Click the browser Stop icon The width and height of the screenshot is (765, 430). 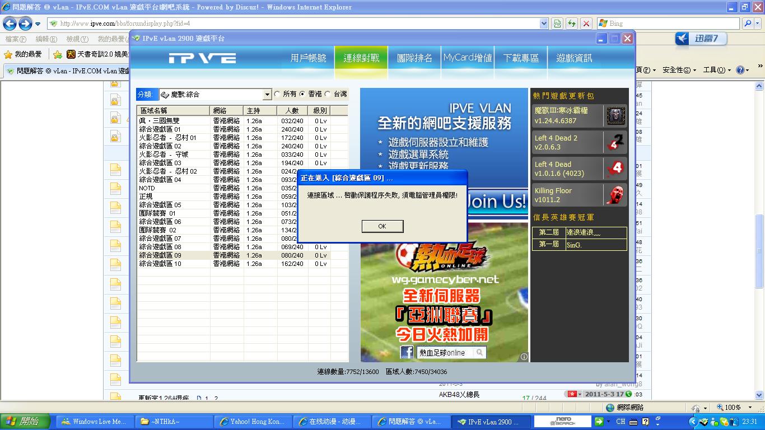[586, 24]
